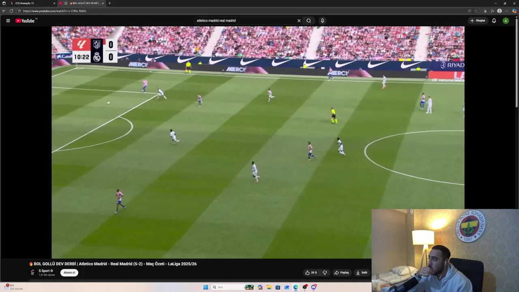Clear the YouTube search query with X
Image resolution: width=519 pixels, height=292 pixels.
[299, 21]
